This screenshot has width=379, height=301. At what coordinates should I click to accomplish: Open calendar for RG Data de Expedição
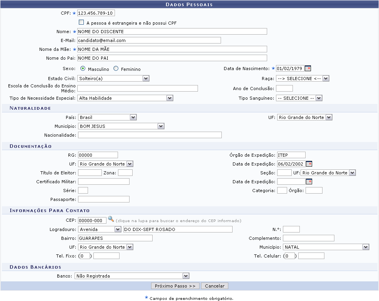pos(309,164)
